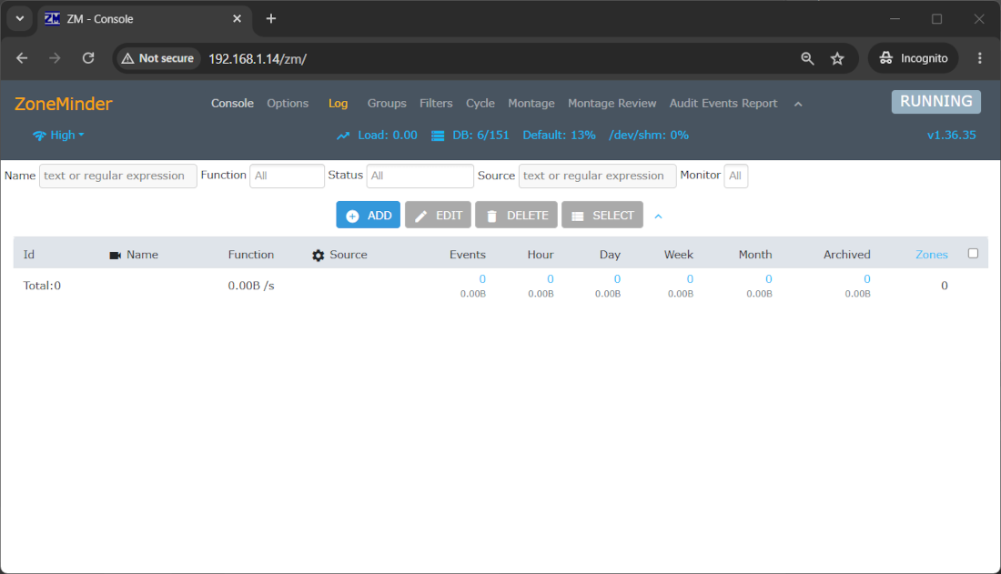
Task: Sort by the Id column header
Action: 29,255
